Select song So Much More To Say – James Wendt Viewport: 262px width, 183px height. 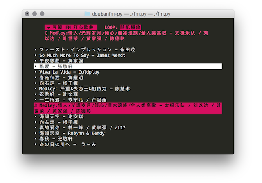tap(80, 55)
